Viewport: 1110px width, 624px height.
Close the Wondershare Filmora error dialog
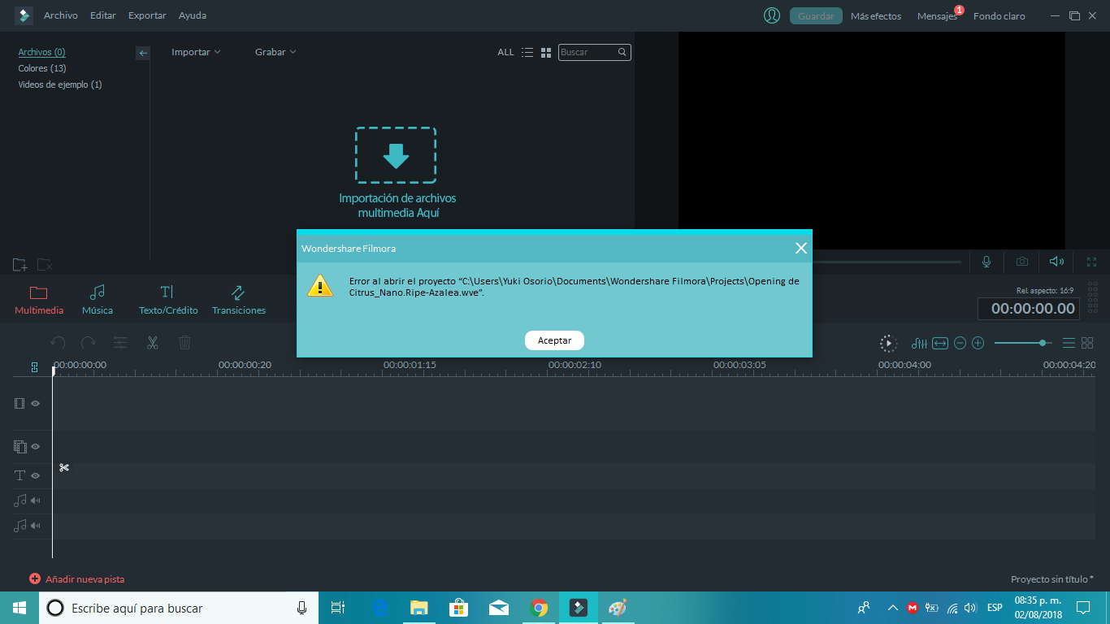(800, 248)
